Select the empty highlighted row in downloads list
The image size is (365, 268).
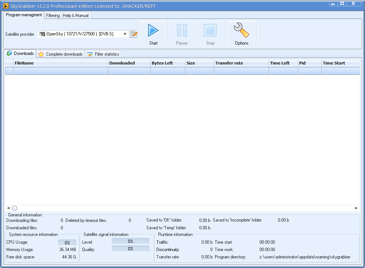(x=182, y=71)
